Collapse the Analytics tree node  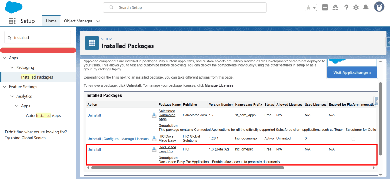coord(12,96)
